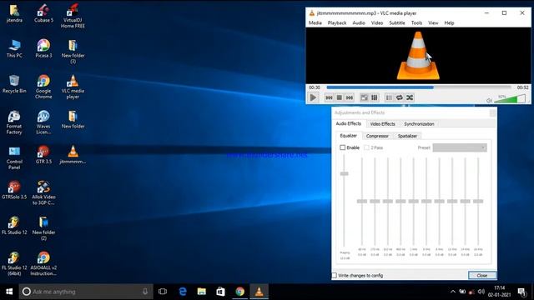534x300 pixels.
Task: Open the Windows Start menu
Action: point(9,292)
